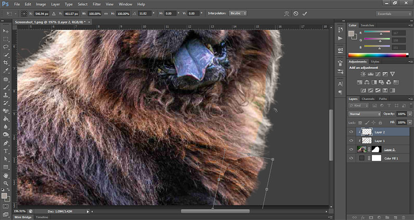Screen dimensions: 414x220
Task: Hide Layer 2 with eye icon
Action: [351, 132]
